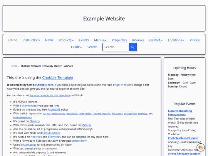Expand the Locations dropdown menu
Image resolution: width=208 pixels, height=156 pixels.
click(x=176, y=40)
